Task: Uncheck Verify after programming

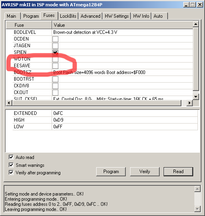Action: (x=11, y=172)
